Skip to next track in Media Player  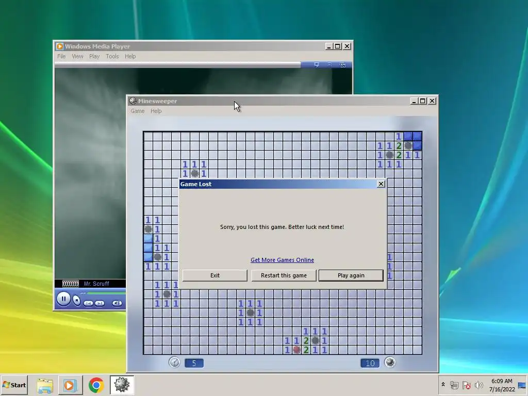(x=100, y=303)
